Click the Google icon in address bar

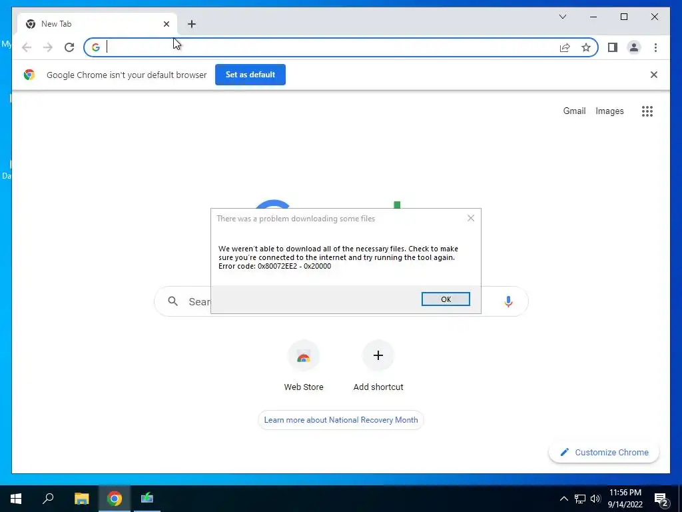pos(96,47)
